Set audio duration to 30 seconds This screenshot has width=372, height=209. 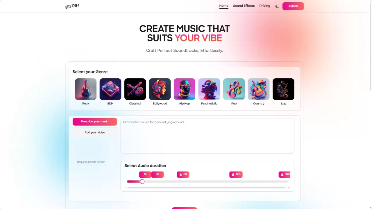158,174
